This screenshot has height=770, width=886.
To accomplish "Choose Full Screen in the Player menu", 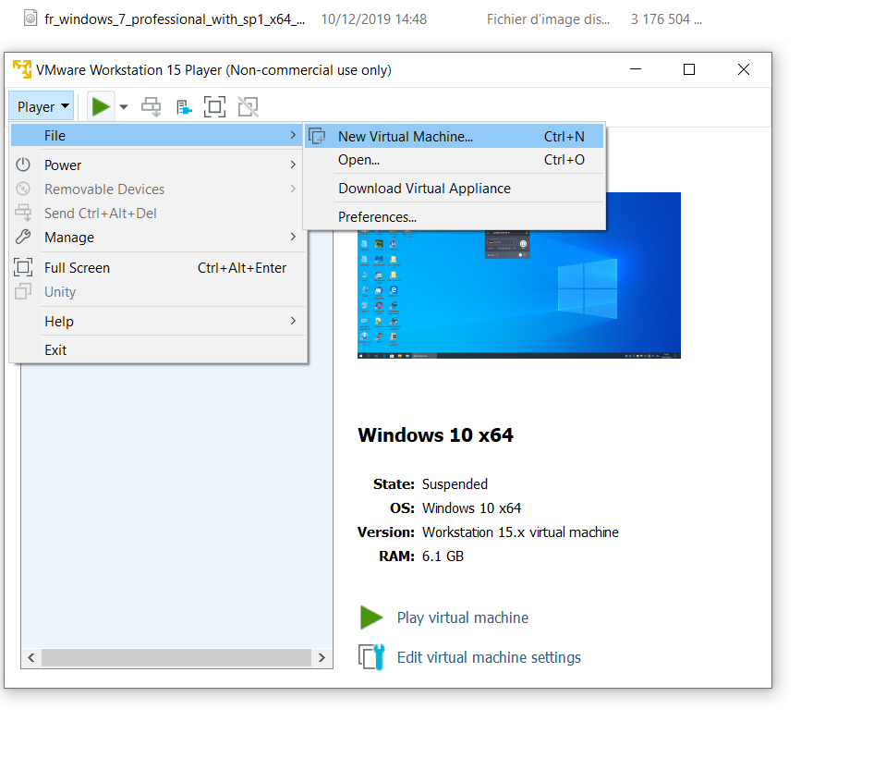I will pos(156,268).
